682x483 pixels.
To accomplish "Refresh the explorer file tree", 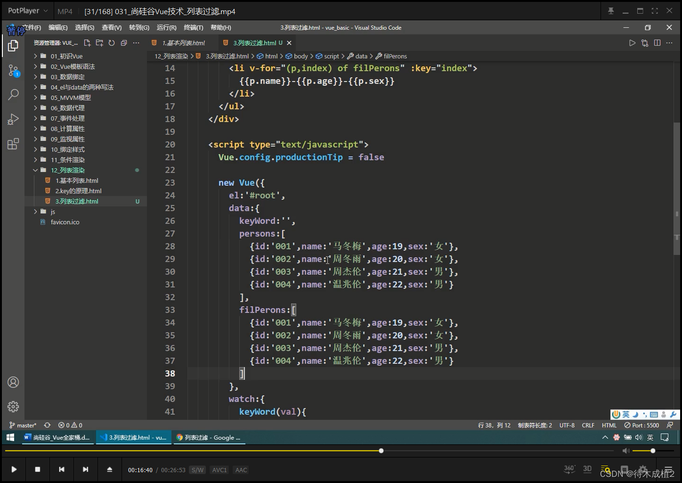I will [x=112, y=43].
